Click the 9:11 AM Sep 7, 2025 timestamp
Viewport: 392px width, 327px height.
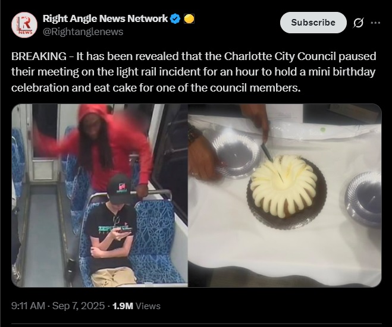[x=58, y=306]
